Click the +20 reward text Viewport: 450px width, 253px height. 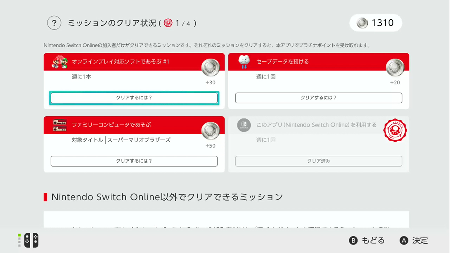pos(395,83)
